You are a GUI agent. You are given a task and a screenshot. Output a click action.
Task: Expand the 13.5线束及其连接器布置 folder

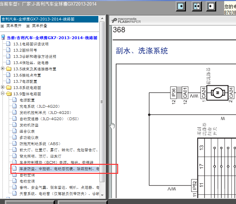coord(2,69)
